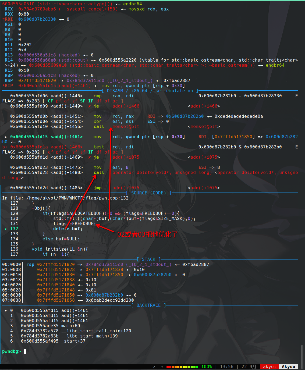Viewport: 305px width, 370px height.
Task: Click the b+ breakpoint marker at add()+1466
Action: click(5, 147)
